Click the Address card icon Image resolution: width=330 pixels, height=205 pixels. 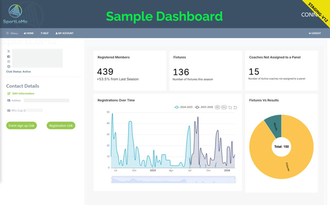coord(9,100)
